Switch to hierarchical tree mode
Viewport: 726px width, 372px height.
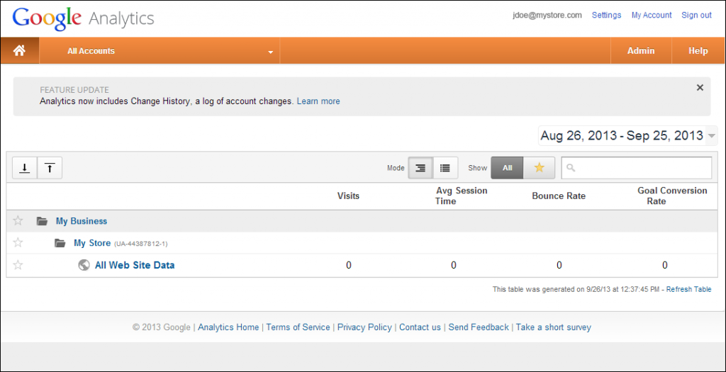click(x=420, y=168)
